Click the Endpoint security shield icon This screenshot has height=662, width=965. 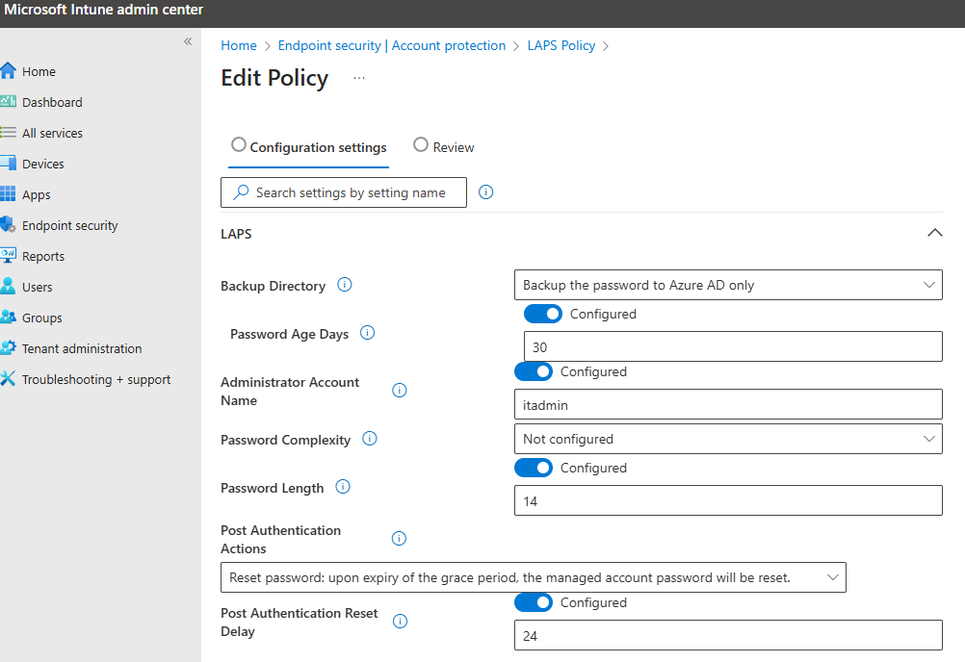9,225
